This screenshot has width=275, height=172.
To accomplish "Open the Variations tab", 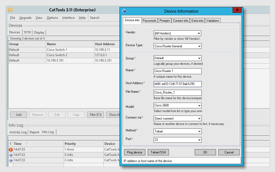I will [x=212, y=20].
